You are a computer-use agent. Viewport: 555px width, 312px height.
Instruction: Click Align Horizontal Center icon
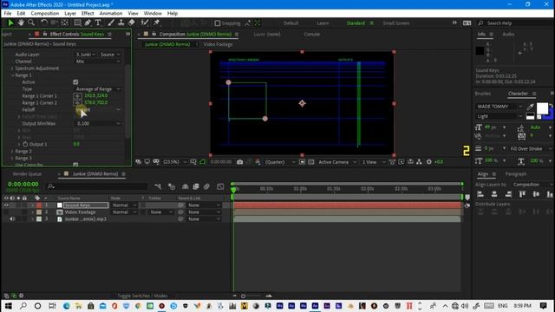point(494,194)
